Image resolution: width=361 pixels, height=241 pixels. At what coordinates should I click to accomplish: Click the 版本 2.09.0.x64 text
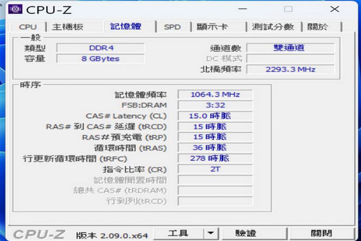[112, 236]
